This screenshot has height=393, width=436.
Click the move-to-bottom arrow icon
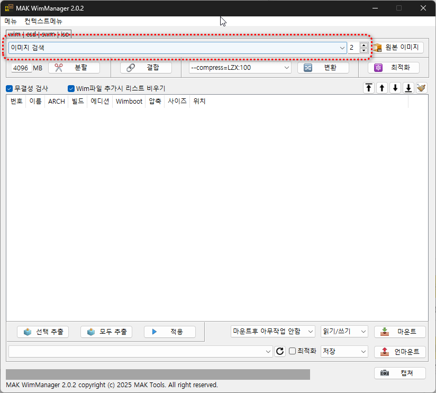408,88
